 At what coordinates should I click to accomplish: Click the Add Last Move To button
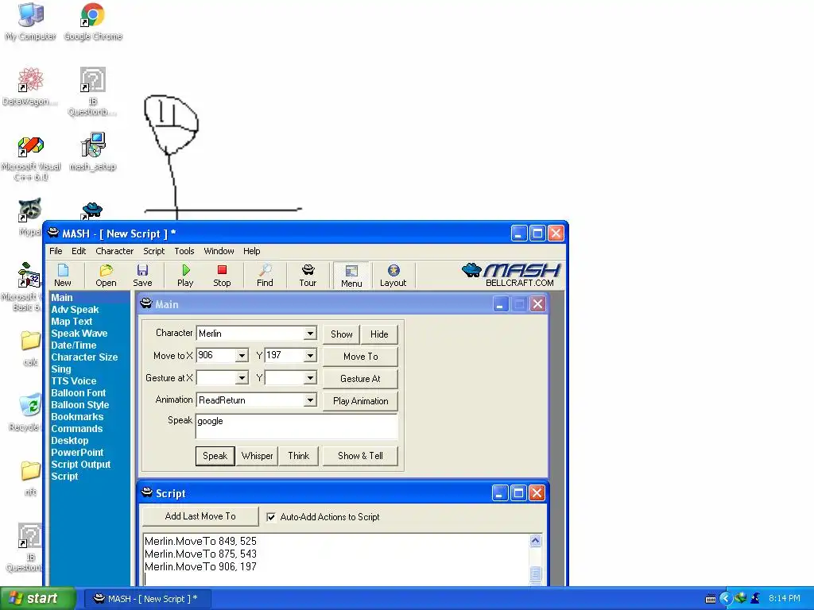(200, 516)
